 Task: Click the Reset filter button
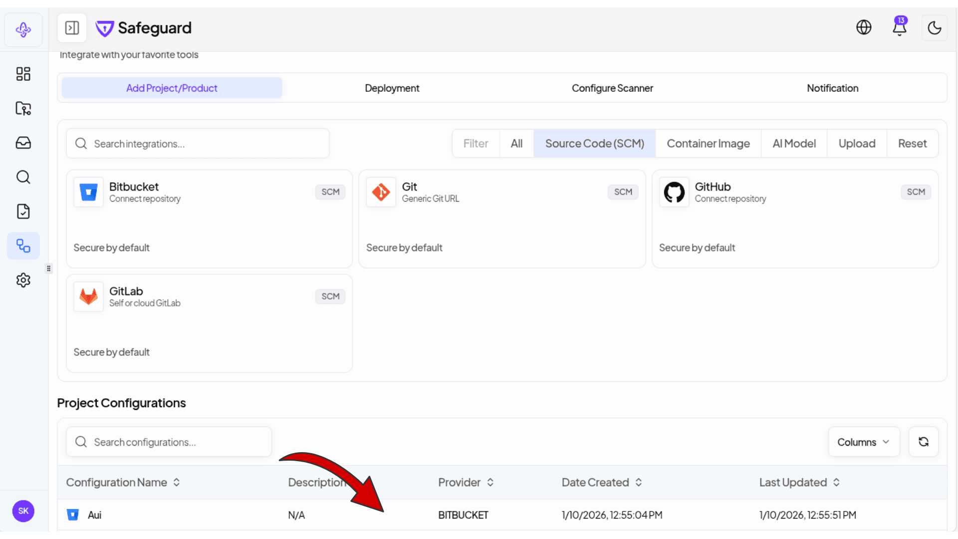coord(912,144)
